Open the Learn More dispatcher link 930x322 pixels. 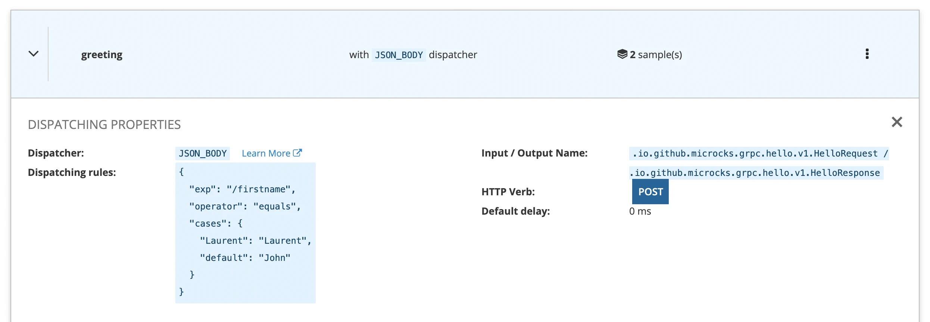266,154
